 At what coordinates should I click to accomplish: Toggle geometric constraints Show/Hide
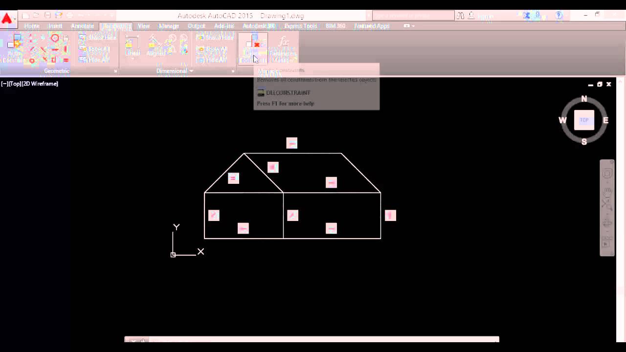pyautogui.click(x=97, y=38)
